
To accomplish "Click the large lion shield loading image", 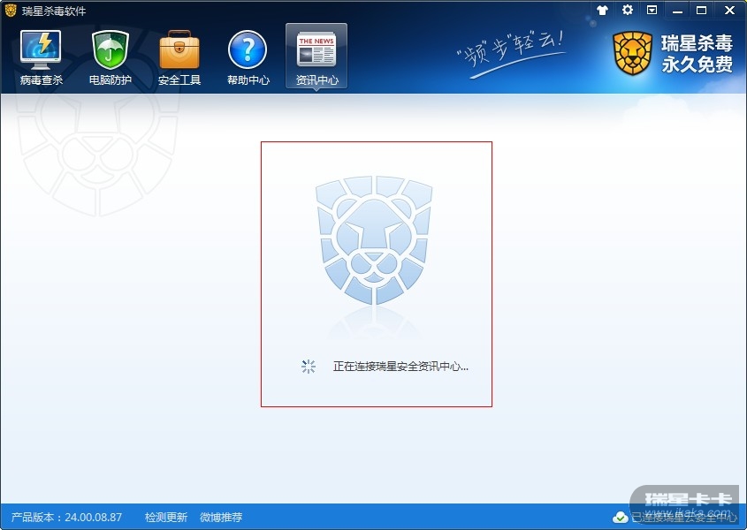I will 374,240.
